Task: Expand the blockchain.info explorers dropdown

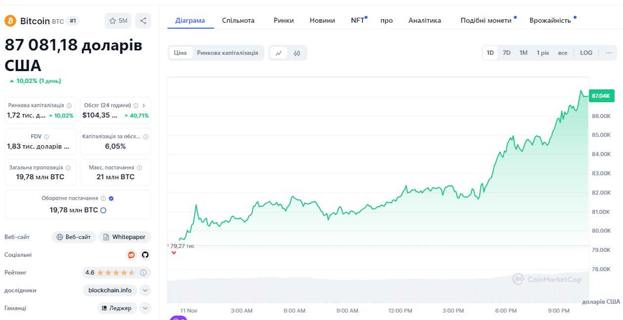Action: coord(145,290)
